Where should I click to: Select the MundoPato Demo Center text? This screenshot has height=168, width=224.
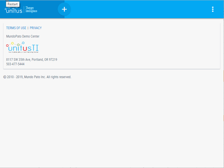click(x=23, y=36)
